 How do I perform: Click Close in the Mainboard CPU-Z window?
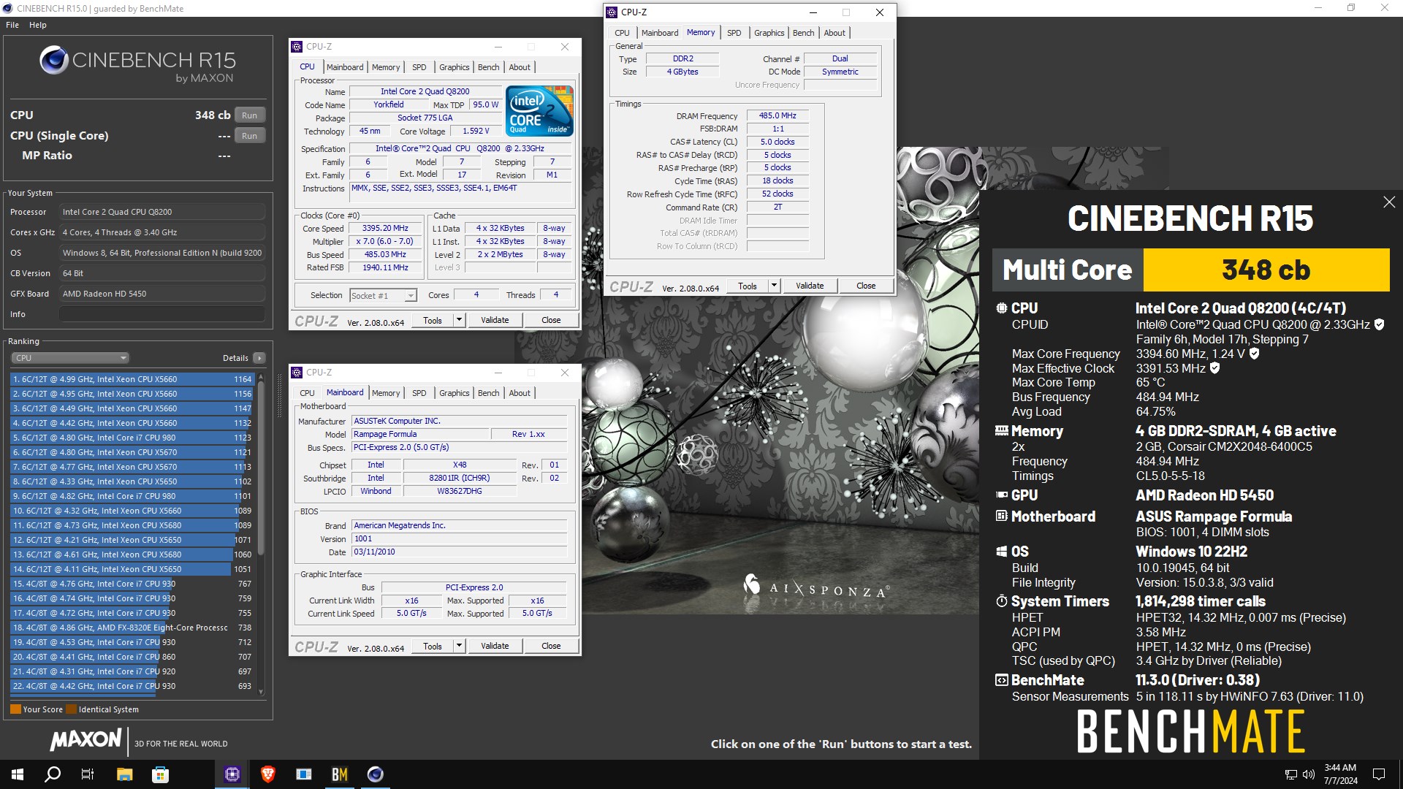tap(551, 646)
